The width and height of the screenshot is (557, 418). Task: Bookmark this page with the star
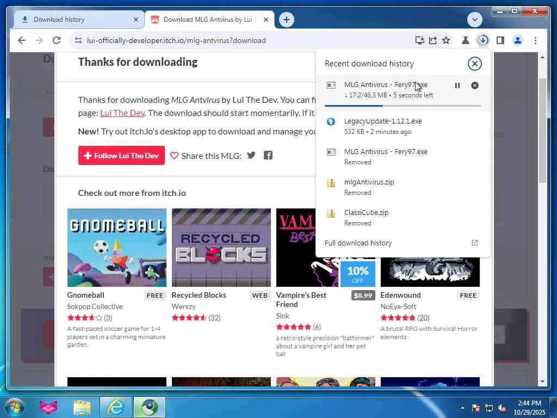446,40
